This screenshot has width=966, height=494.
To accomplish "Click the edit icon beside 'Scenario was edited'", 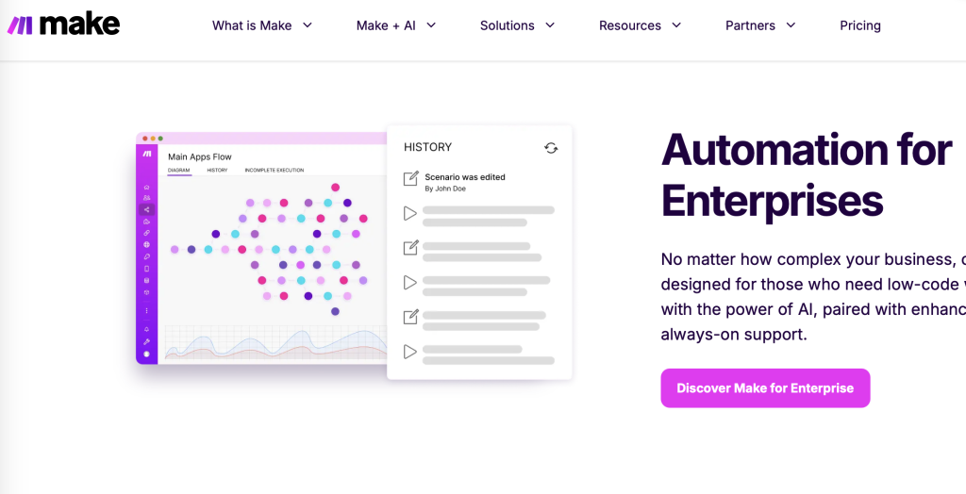I will (410, 179).
